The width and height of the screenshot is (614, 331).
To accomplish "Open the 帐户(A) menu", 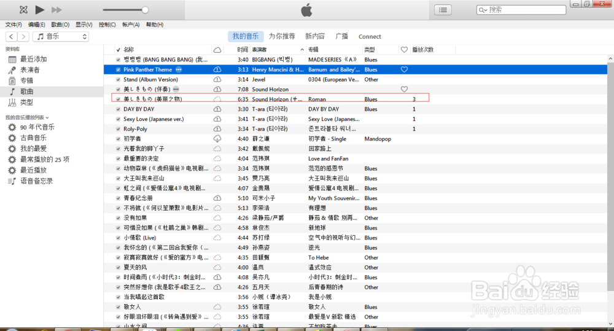I will tap(131, 25).
